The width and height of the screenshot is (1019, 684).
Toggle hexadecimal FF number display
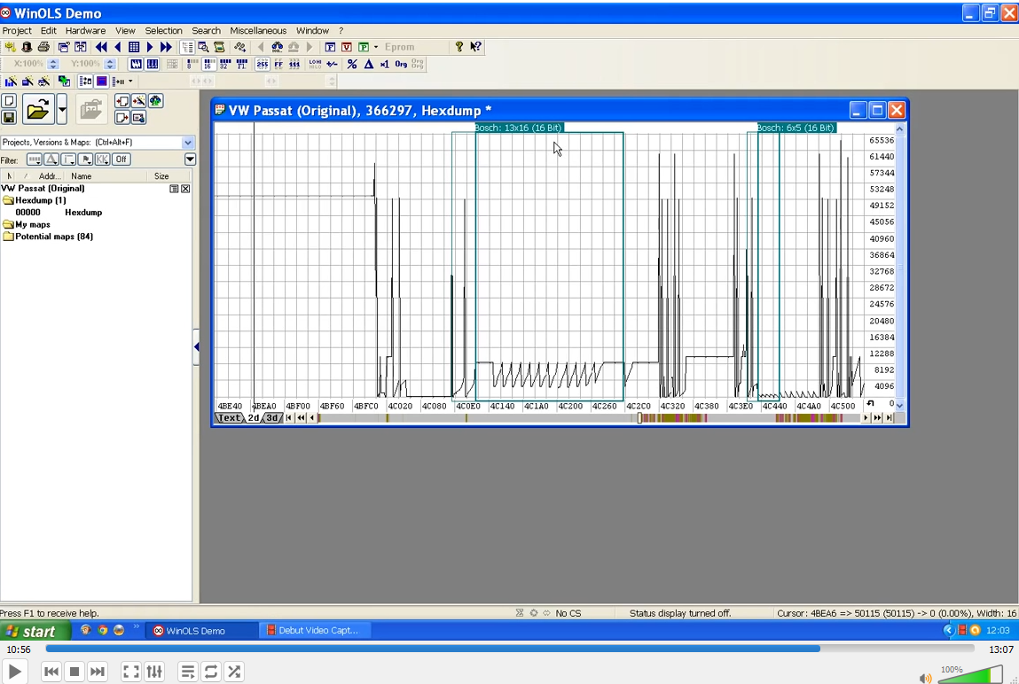pos(278,64)
